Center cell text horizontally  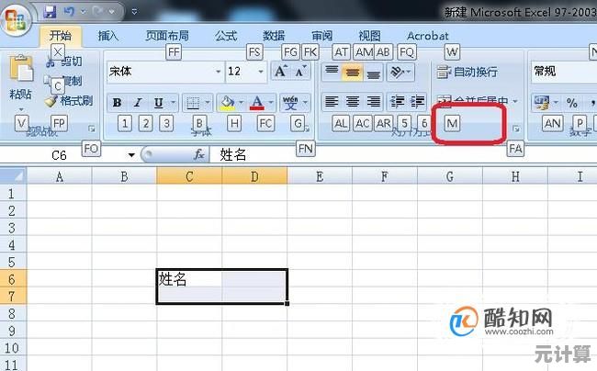[x=353, y=102]
